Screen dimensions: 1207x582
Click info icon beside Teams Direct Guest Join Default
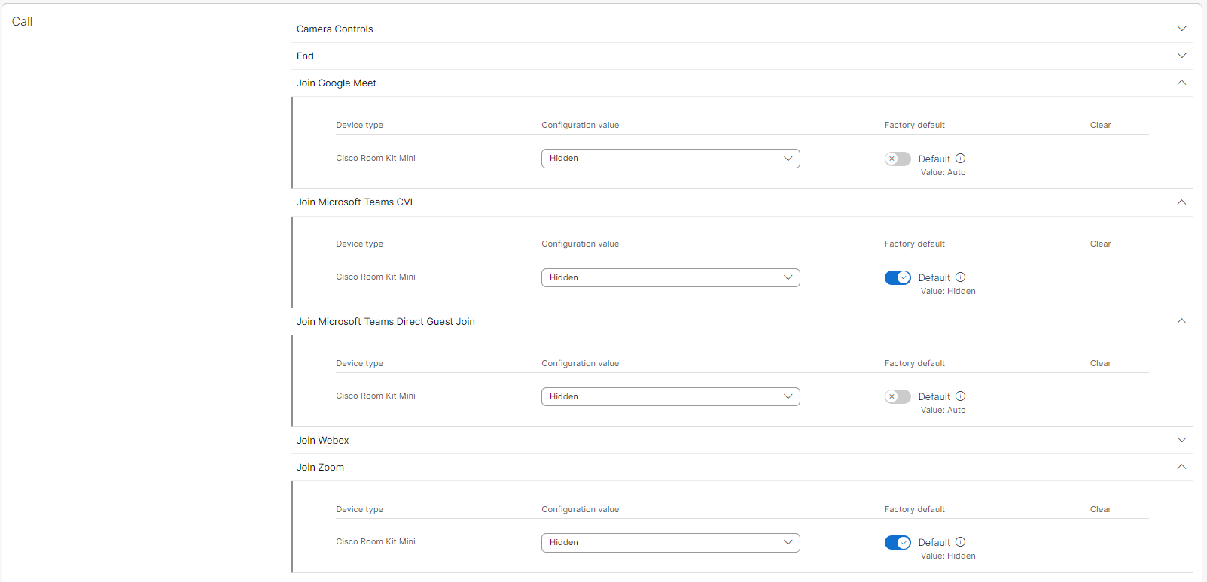[960, 396]
